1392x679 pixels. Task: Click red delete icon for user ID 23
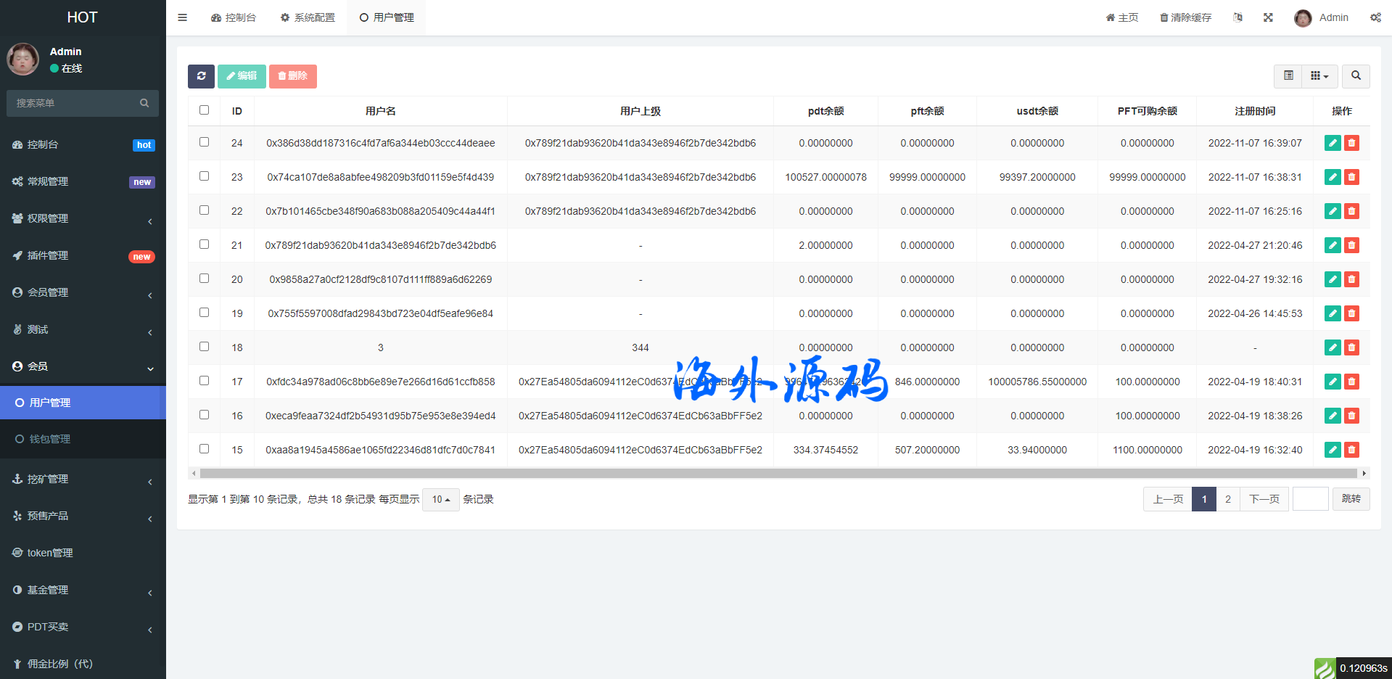(1351, 177)
